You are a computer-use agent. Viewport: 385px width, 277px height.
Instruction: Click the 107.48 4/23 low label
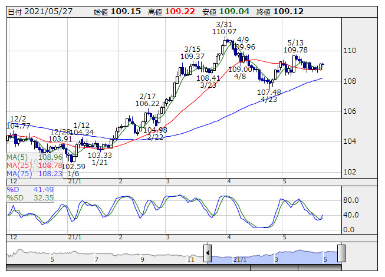tap(269, 95)
